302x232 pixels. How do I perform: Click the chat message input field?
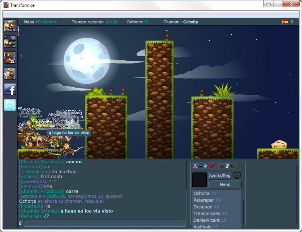click(x=105, y=223)
